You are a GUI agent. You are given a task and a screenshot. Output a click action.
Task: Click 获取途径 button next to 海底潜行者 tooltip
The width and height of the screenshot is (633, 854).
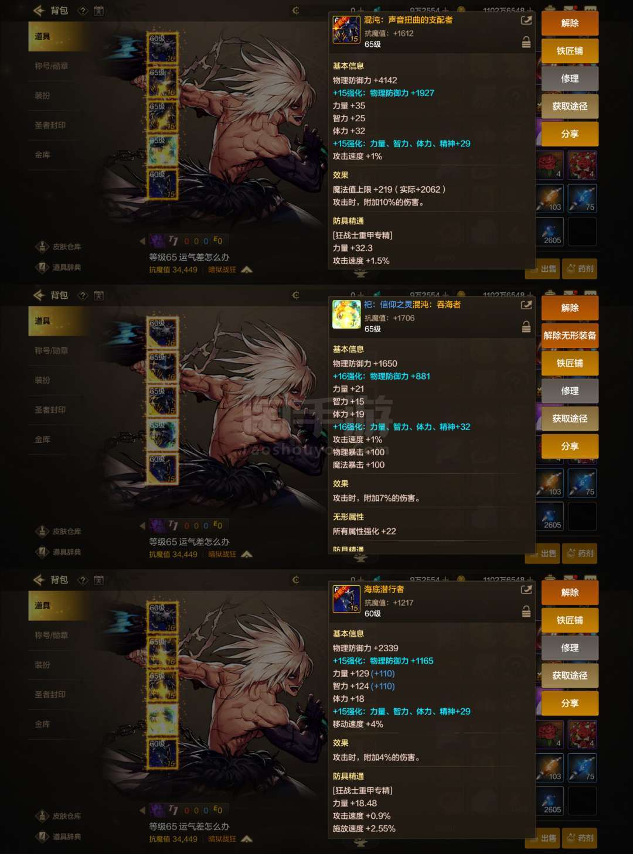pyautogui.click(x=570, y=676)
